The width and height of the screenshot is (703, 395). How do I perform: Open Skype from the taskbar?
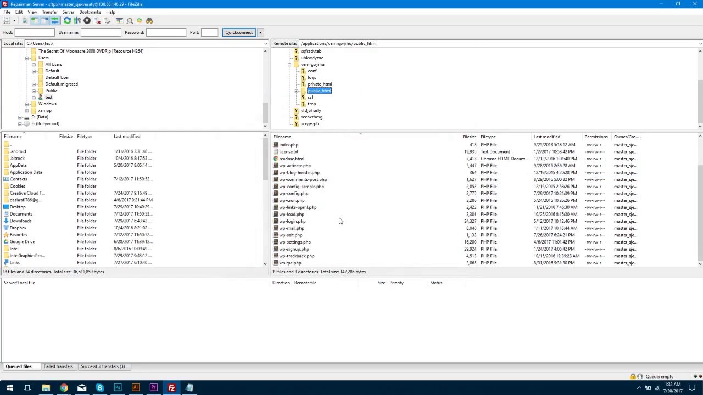[x=99, y=388]
